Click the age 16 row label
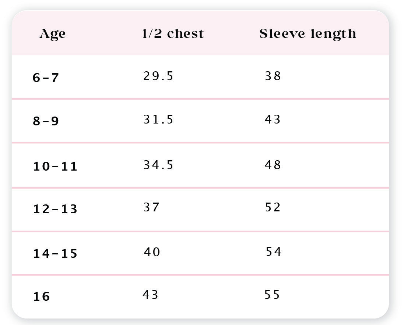Screen dimensions: 404x325 (41, 296)
